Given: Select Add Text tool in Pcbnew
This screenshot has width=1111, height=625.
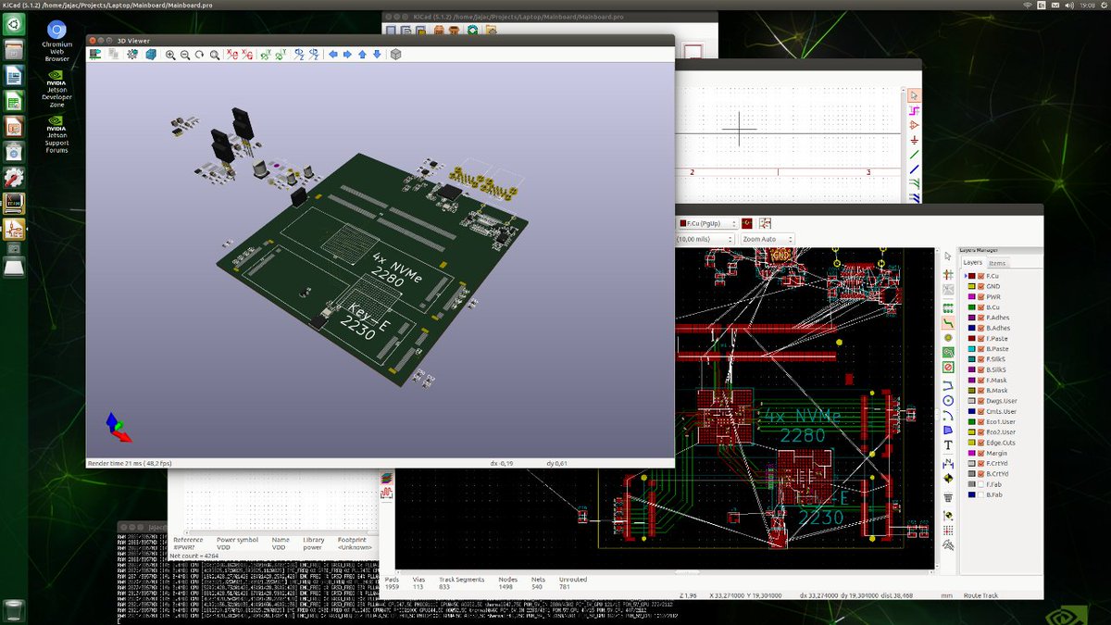Looking at the screenshot, I should click(948, 445).
